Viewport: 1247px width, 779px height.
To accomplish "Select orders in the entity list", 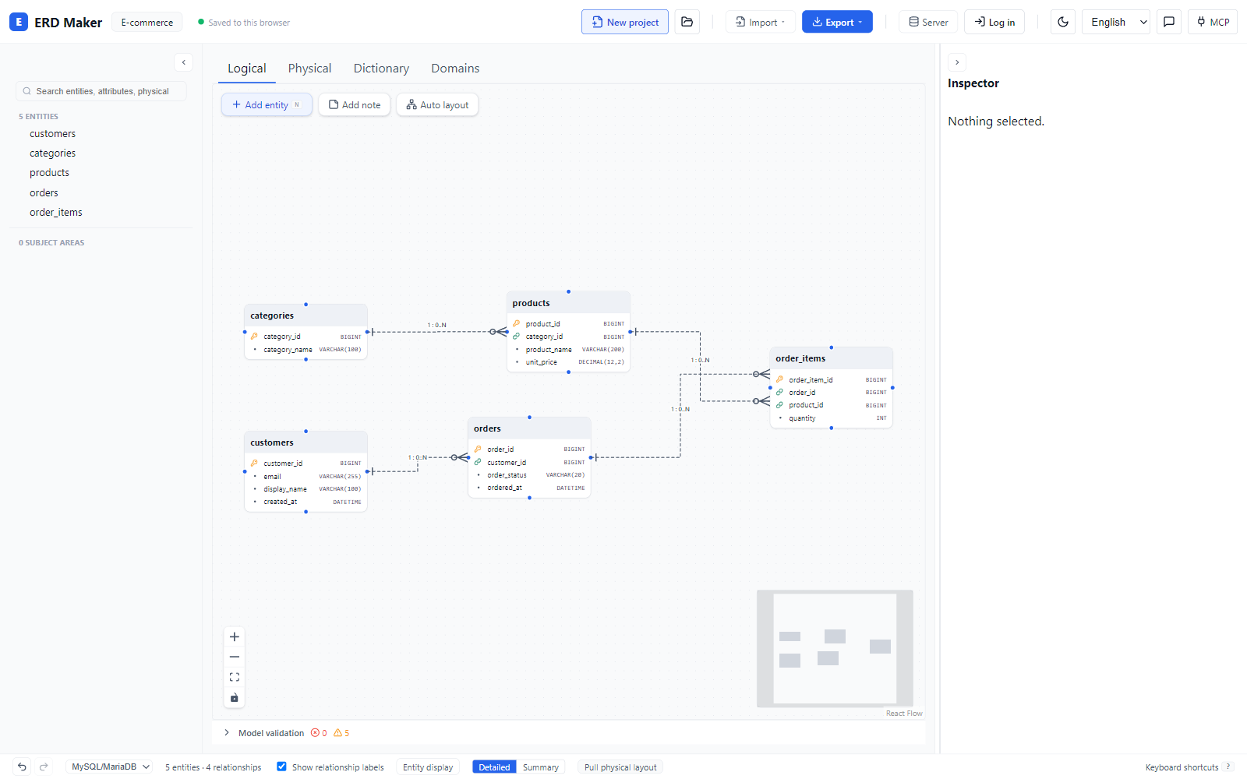I will click(x=44, y=193).
